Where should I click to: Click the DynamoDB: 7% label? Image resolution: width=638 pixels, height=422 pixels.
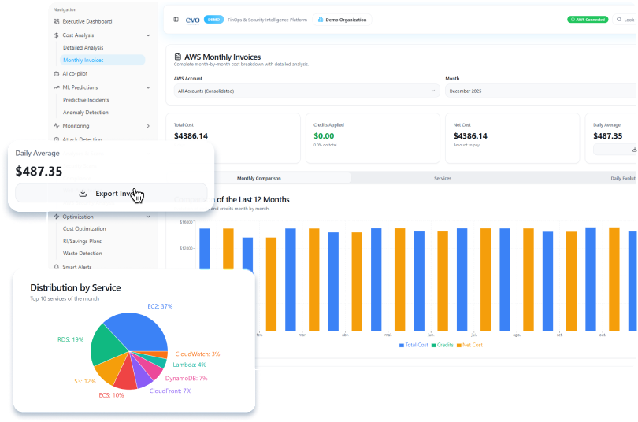186,378
